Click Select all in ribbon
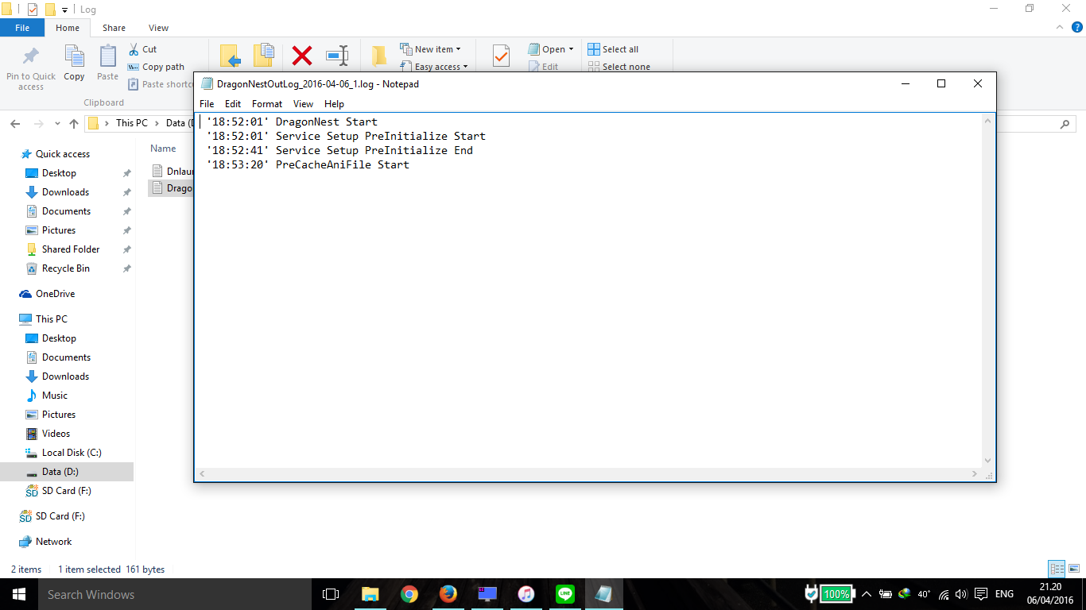This screenshot has width=1086, height=610. 613,49
